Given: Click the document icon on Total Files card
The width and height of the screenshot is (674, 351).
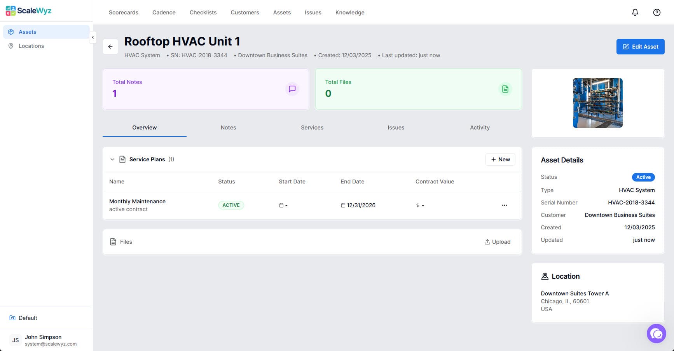Looking at the screenshot, I should 505,89.
